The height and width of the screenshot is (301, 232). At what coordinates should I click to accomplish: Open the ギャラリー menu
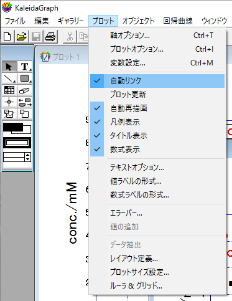70,21
